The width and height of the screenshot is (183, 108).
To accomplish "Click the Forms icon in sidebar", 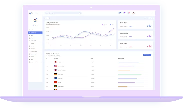I will (x=30, y=43).
